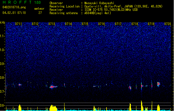Click the 0711 time marker
174x111 pixels.
[19, 24]
